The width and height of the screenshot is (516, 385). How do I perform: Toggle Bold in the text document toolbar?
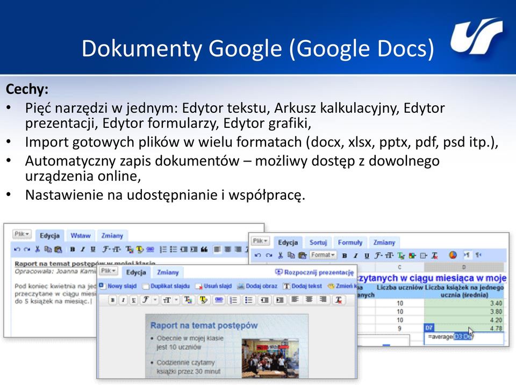tap(73, 250)
